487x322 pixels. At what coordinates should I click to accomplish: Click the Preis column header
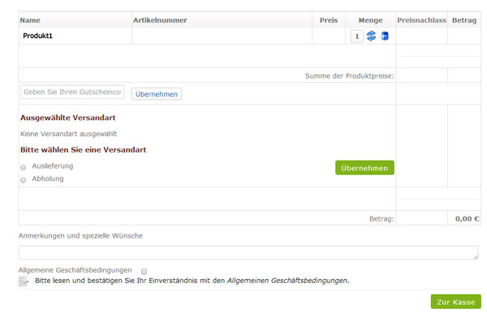pos(329,20)
